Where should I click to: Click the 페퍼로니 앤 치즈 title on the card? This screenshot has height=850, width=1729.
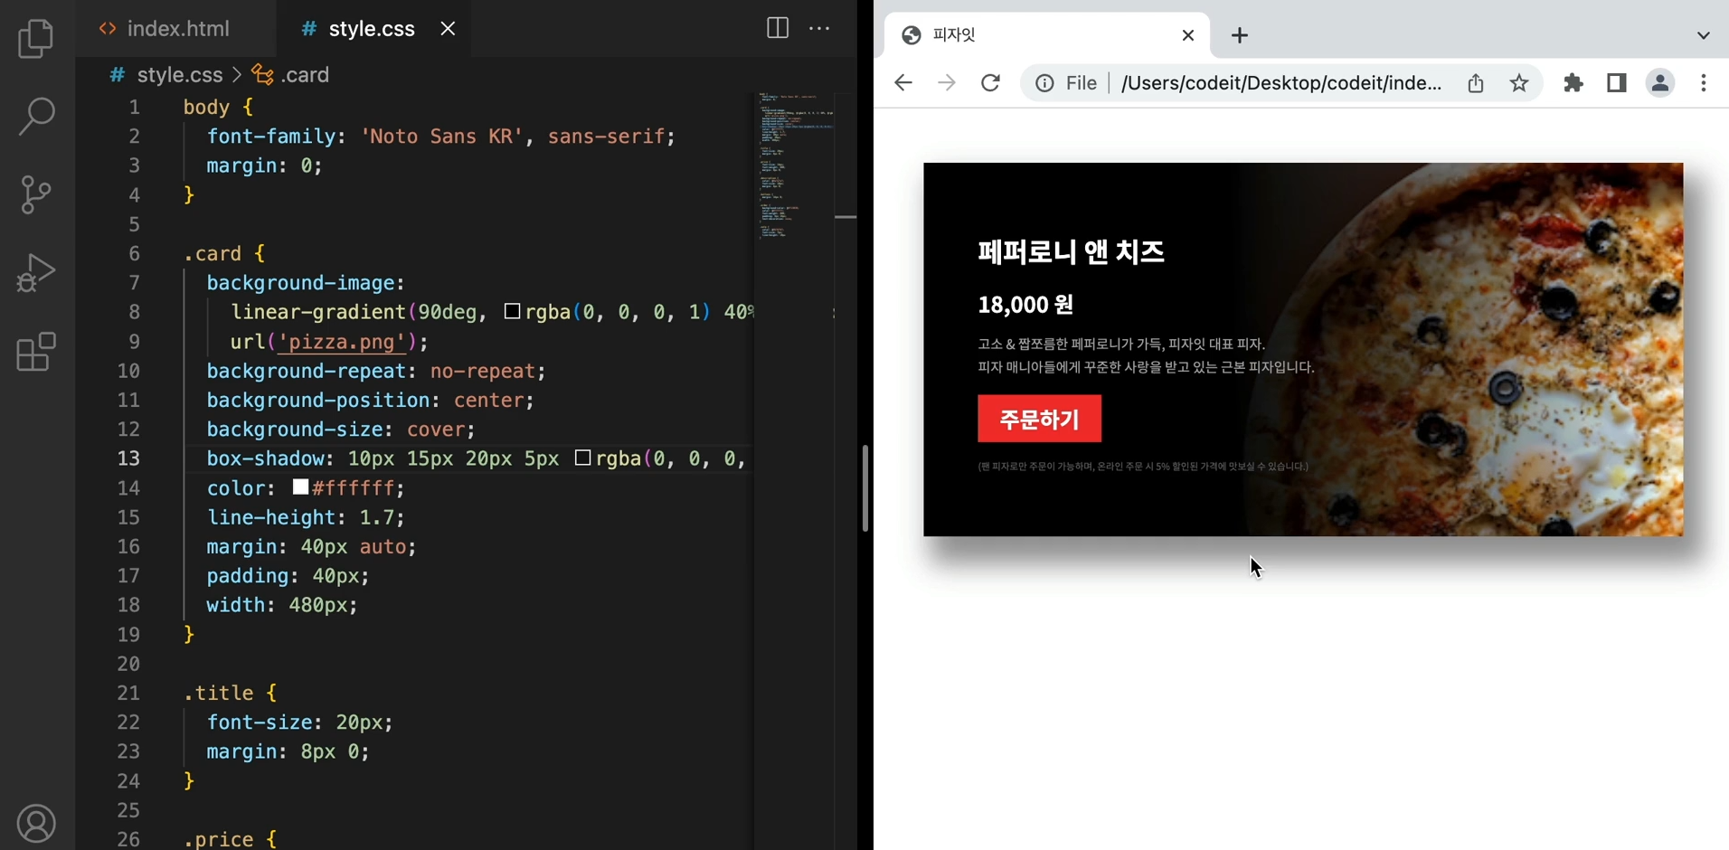pos(1071,251)
